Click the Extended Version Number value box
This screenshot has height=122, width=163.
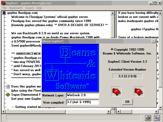click(x=128, y=76)
